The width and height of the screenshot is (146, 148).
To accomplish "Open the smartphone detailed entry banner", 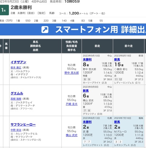I will tap(73, 29).
